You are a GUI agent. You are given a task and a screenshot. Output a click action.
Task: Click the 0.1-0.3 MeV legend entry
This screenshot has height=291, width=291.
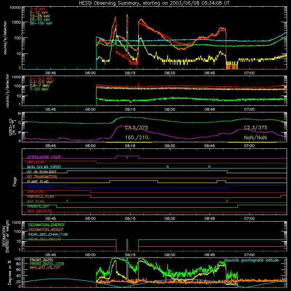[41, 78]
